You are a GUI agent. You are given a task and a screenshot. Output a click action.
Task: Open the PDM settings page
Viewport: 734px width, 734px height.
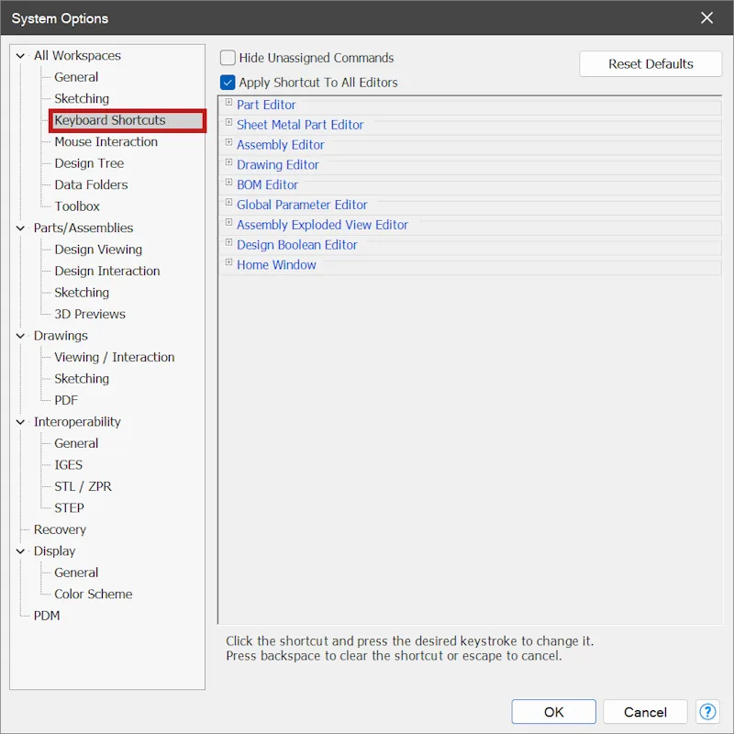coord(47,615)
